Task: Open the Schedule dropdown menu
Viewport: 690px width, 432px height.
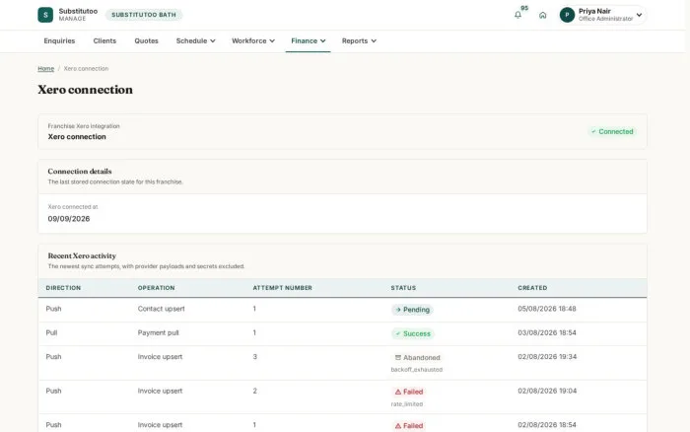Action: pos(195,41)
